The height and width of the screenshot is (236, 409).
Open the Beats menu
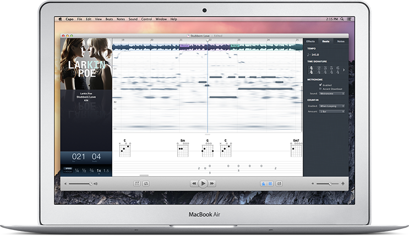tap(110, 19)
